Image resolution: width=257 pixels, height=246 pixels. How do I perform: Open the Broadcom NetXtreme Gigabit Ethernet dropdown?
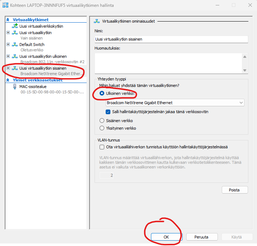click(x=175, y=103)
